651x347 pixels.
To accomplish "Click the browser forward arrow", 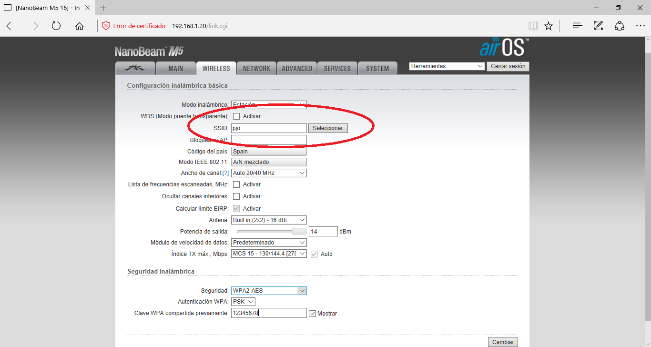I will coord(33,26).
